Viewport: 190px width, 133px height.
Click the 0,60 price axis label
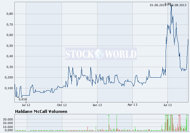pos(10,35)
